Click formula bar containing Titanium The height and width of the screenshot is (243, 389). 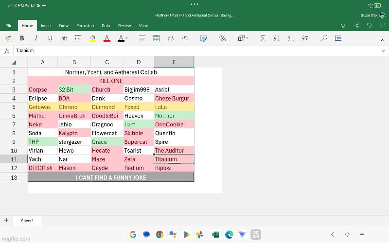click(197, 51)
